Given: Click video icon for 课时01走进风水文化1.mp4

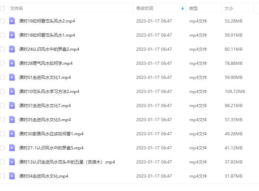Looking at the screenshot, I should point(12,77).
